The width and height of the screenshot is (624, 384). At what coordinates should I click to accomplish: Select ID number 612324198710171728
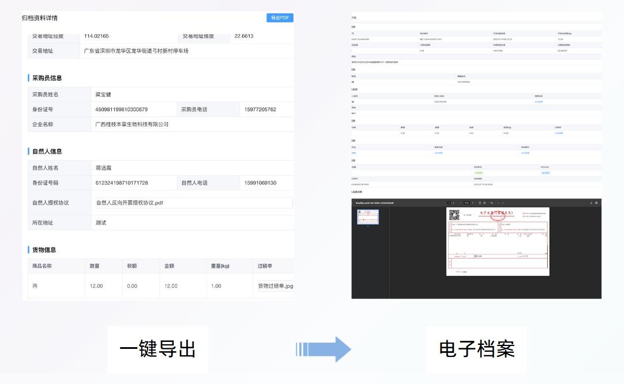click(121, 183)
